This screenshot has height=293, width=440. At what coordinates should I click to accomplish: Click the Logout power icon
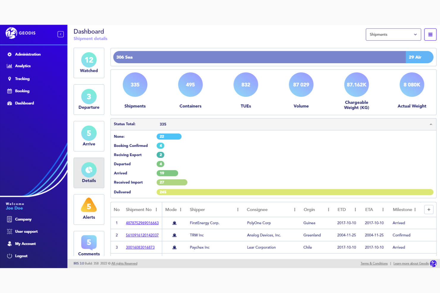10,256
